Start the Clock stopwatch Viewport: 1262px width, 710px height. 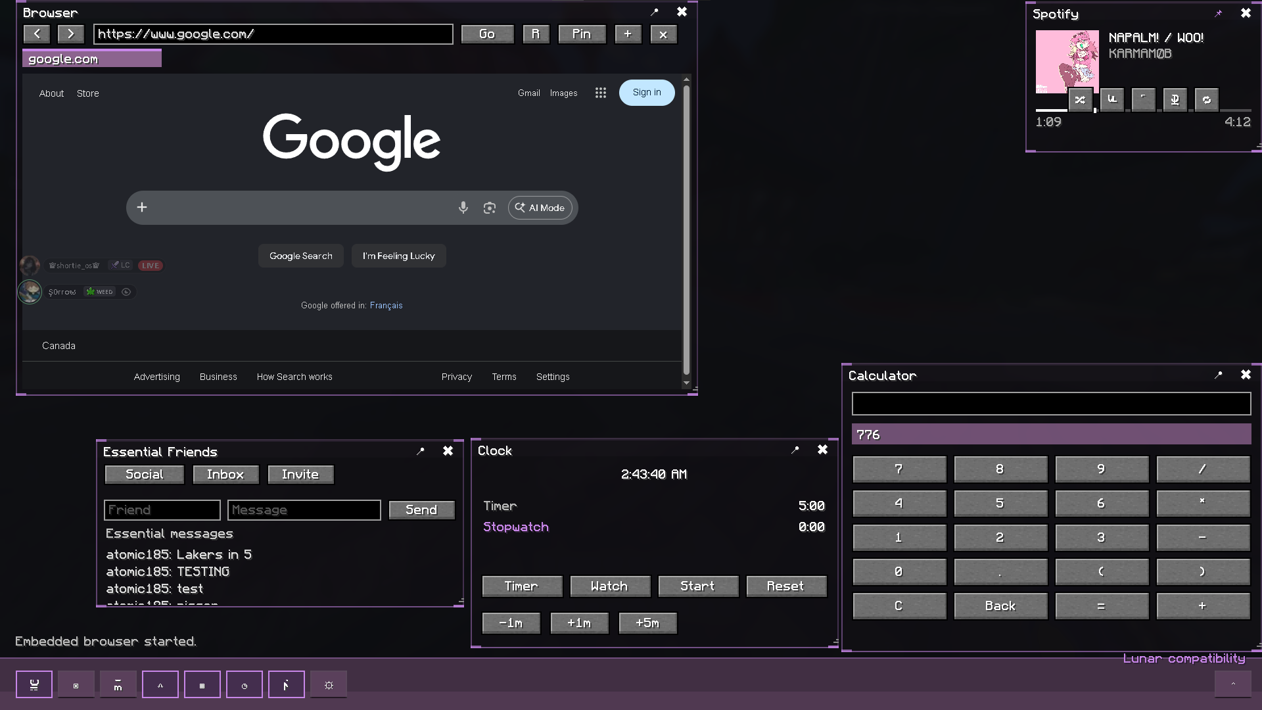click(698, 586)
